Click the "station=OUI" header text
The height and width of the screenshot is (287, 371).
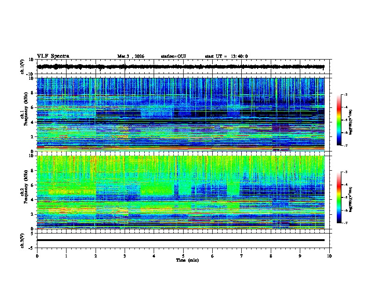pos(173,56)
